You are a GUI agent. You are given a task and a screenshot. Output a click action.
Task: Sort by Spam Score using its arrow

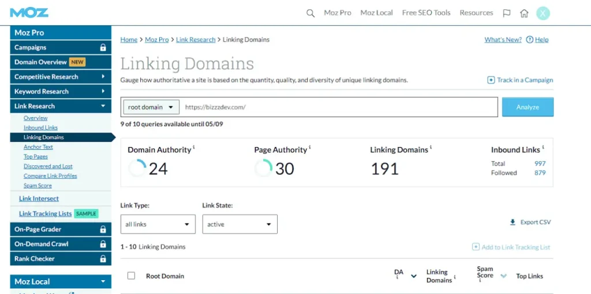pyautogui.click(x=503, y=276)
